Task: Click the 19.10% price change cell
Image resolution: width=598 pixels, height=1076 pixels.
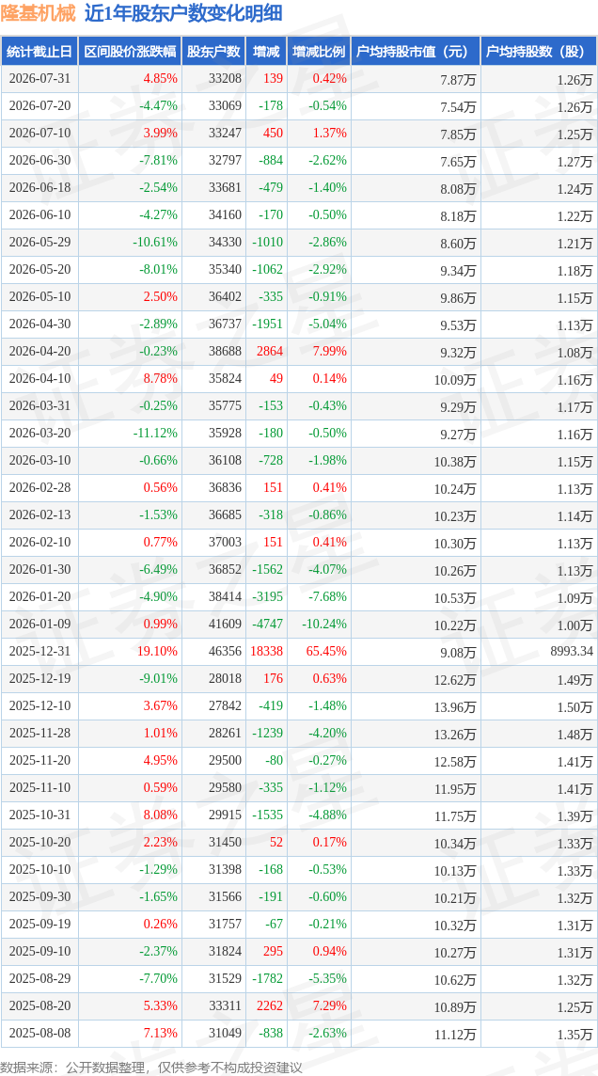Action: (x=161, y=651)
